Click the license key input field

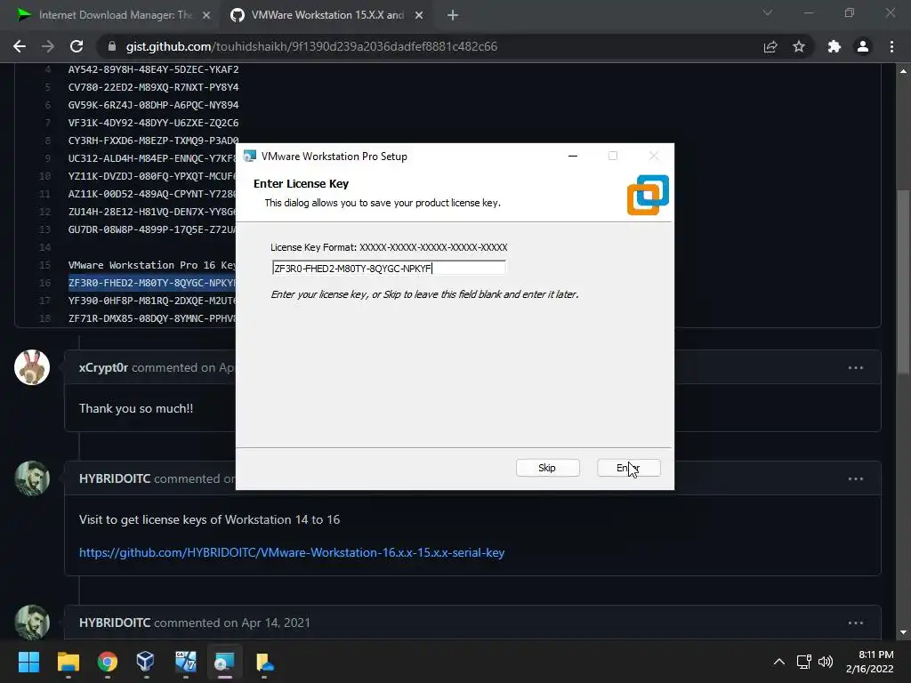click(389, 269)
